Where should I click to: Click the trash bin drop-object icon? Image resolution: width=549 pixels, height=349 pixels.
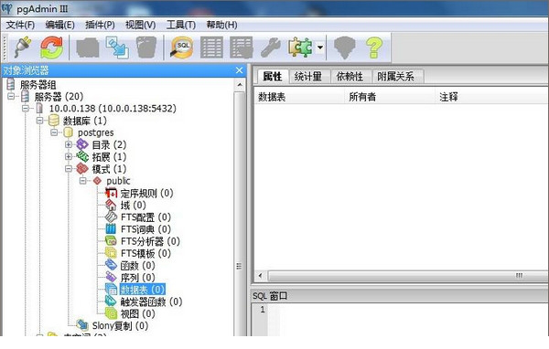pyautogui.click(x=146, y=48)
